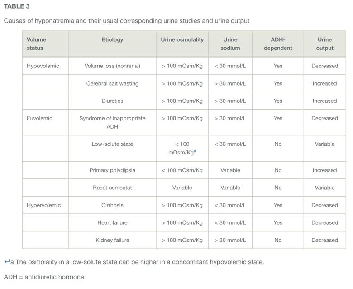Image resolution: width=353 pixels, height=289 pixels.
Task: Select the "Hypervolemic" volume status cell
Action: click(x=43, y=205)
